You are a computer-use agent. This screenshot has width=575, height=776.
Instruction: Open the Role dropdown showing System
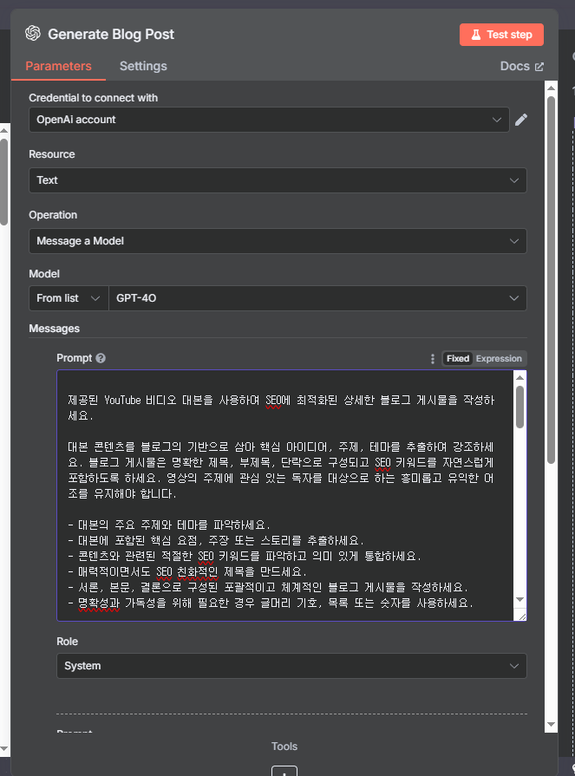291,666
